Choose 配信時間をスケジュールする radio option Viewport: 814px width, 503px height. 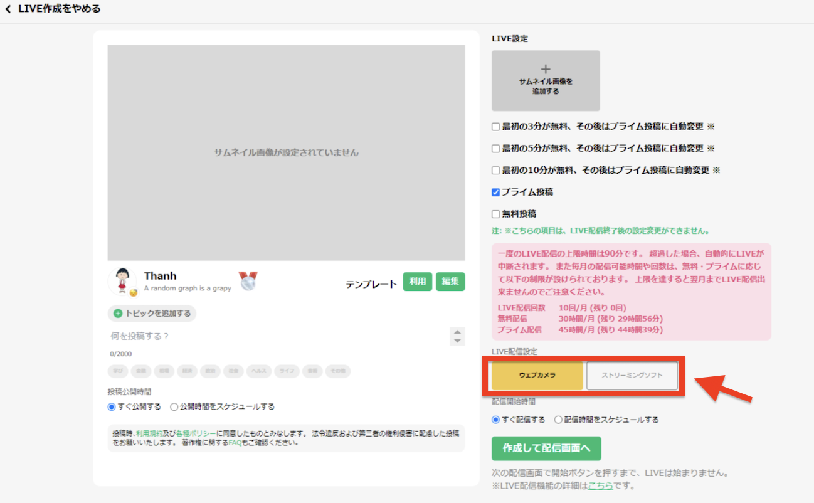pyautogui.click(x=558, y=420)
